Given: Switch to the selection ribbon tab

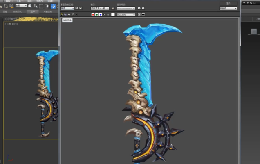Looking at the screenshot, I should point(33,11).
